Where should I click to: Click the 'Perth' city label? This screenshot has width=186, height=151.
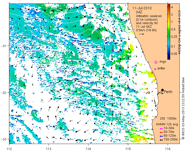coord(168,92)
